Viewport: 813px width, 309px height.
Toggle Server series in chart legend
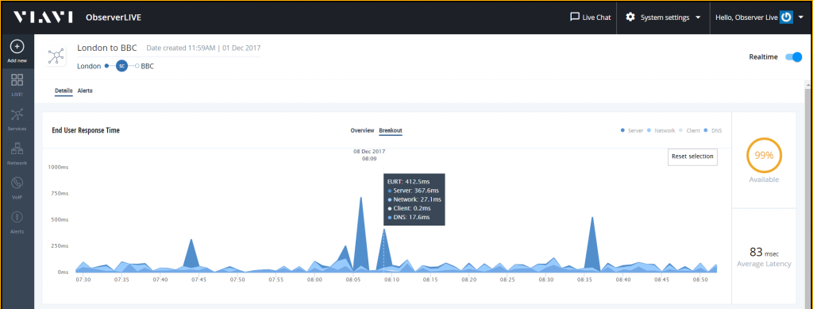[631, 130]
